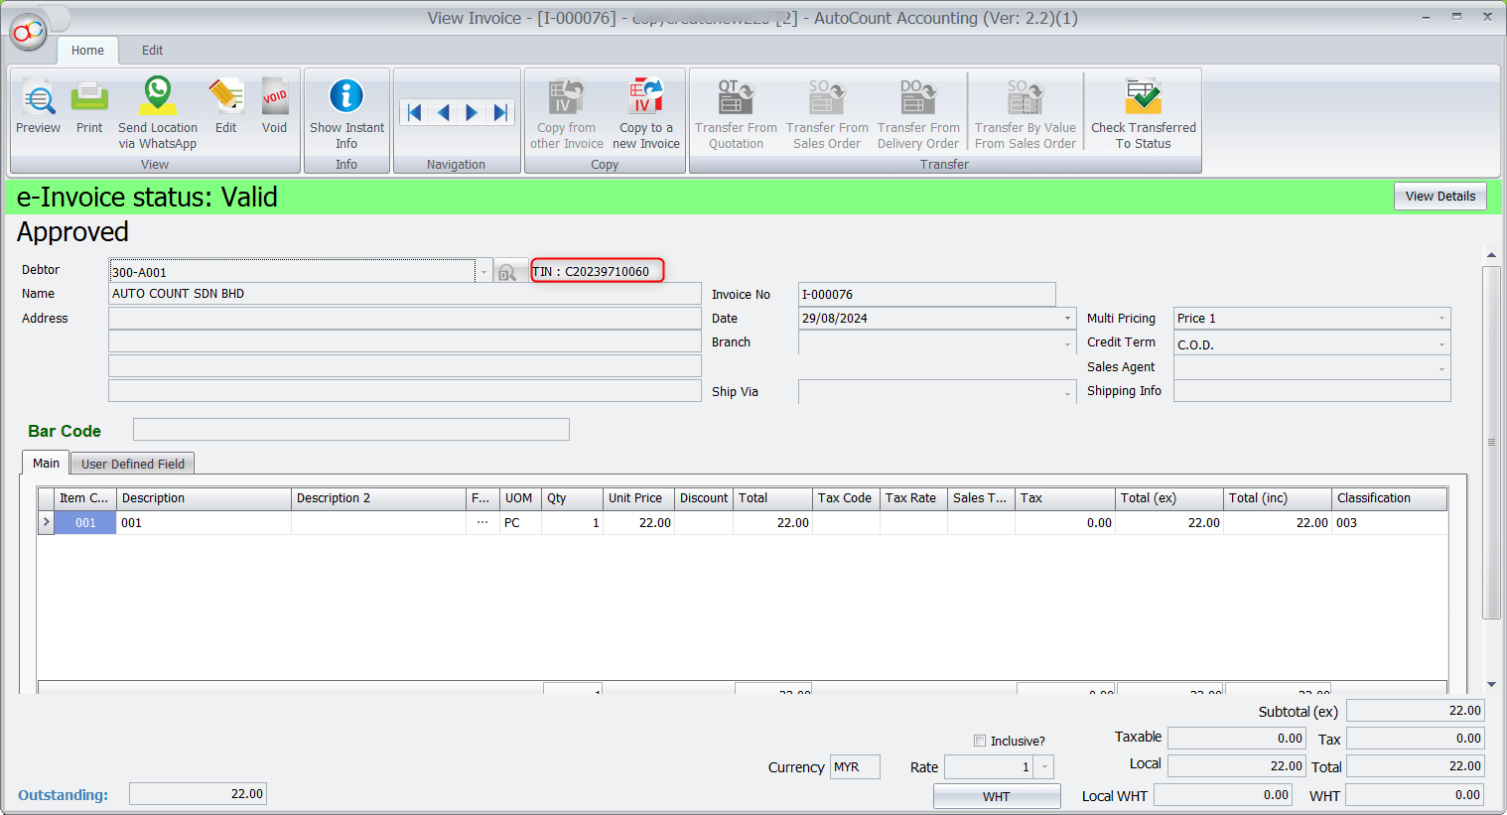Open the Multi Pricing dropdown
1507x815 pixels.
tap(1441, 319)
